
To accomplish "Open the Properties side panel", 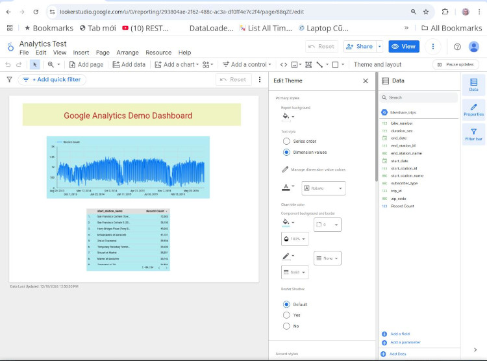I will tap(473, 110).
